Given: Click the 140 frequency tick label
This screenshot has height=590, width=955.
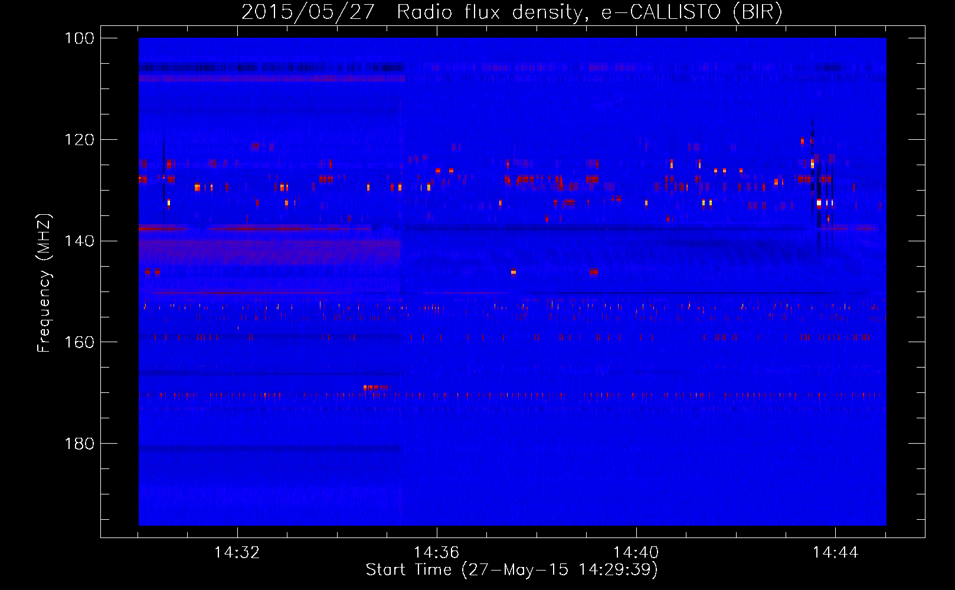Looking at the screenshot, I should coord(79,241).
